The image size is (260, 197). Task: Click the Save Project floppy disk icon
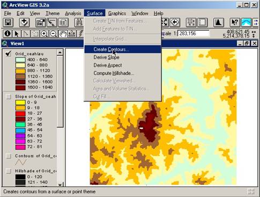[8, 23]
